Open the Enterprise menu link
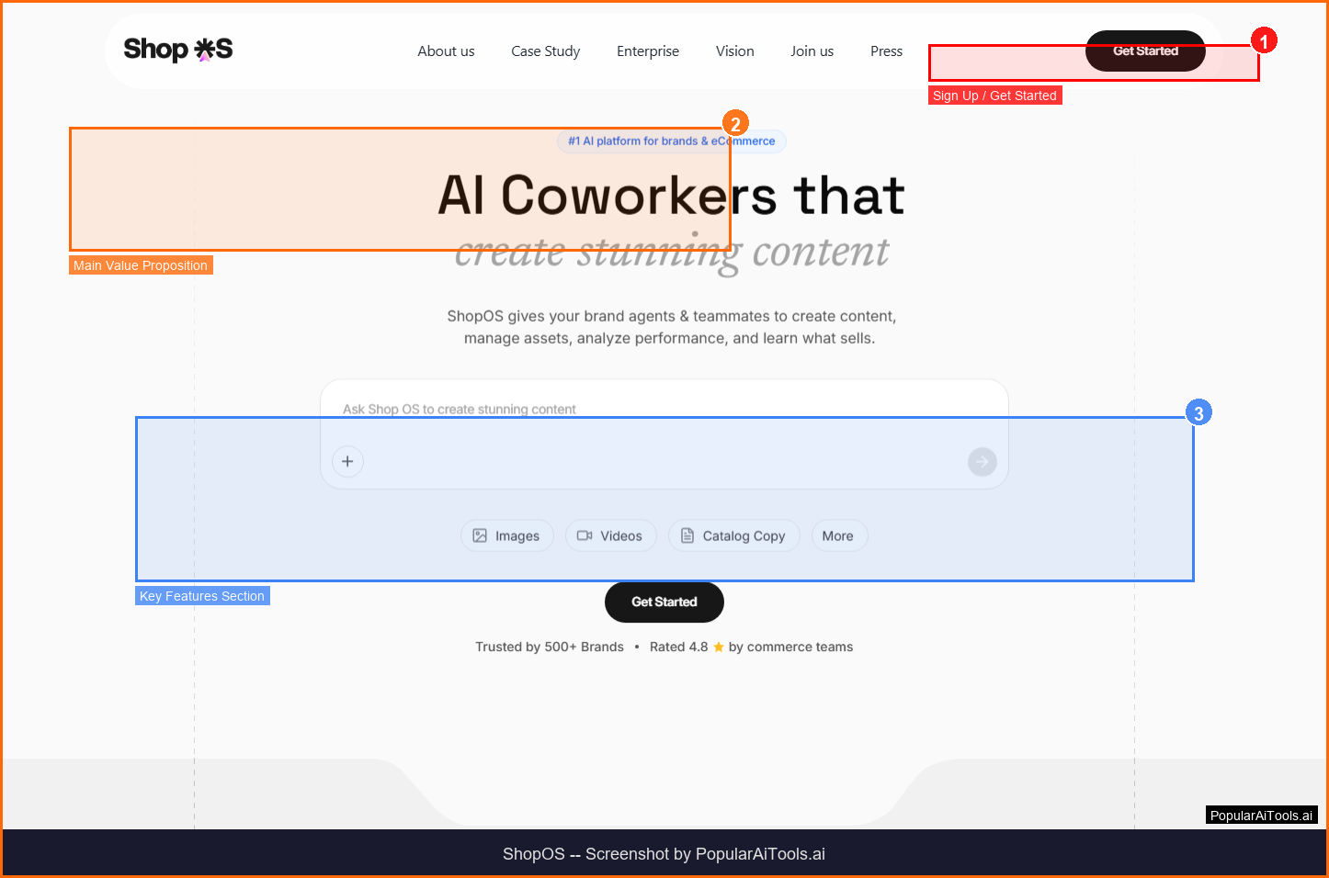The image size is (1329, 878). (x=648, y=51)
